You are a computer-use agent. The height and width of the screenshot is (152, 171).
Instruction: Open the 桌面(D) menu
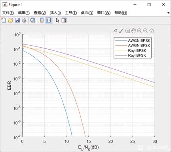point(87,13)
